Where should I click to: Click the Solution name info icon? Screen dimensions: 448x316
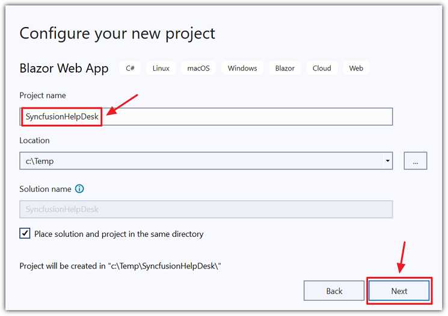(79, 189)
